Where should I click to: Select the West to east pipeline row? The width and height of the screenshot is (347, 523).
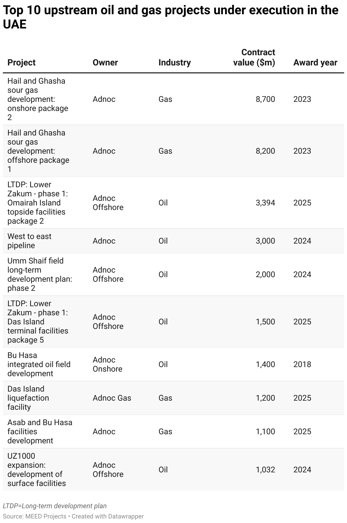(173, 241)
